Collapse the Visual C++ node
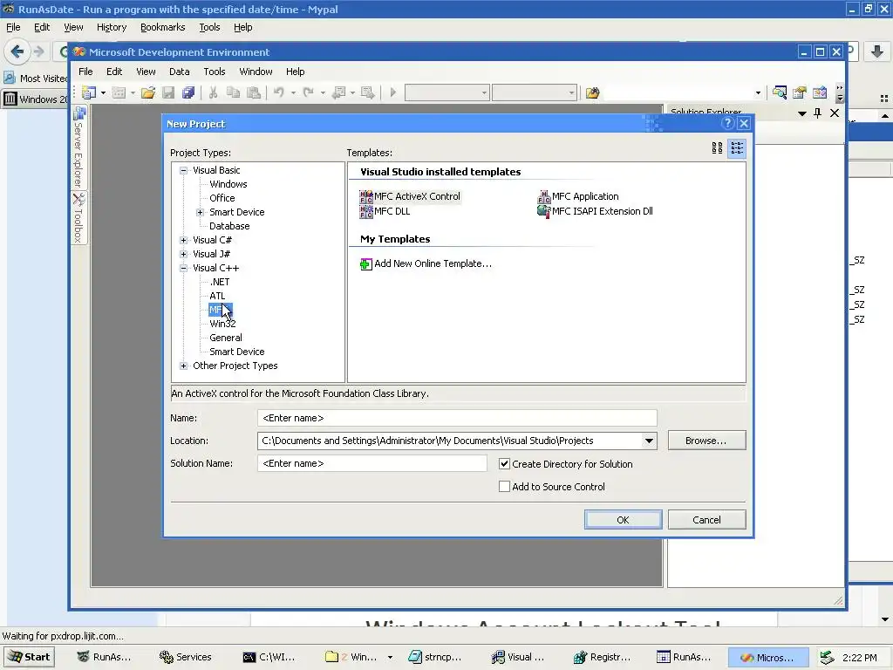 pyautogui.click(x=183, y=268)
